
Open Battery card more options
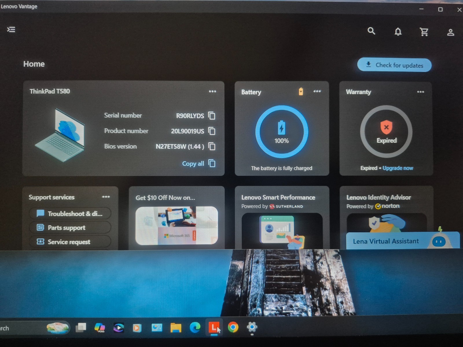click(x=317, y=91)
